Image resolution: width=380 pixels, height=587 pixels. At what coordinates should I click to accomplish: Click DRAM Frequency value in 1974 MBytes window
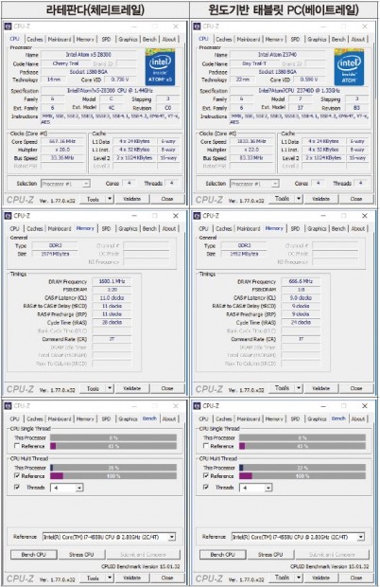click(112, 281)
